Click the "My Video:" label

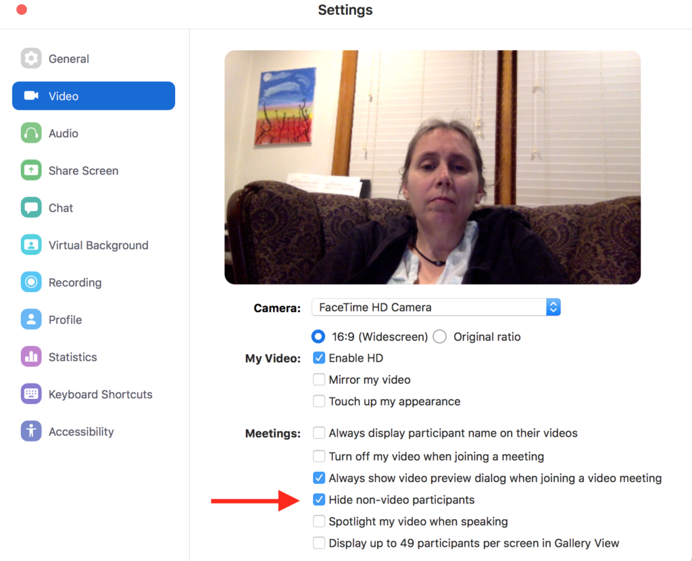coord(273,358)
